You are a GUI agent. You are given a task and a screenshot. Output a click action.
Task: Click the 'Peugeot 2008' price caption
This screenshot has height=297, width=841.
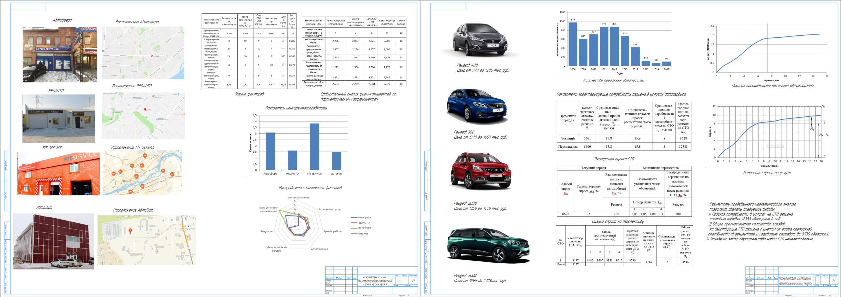tap(480, 206)
